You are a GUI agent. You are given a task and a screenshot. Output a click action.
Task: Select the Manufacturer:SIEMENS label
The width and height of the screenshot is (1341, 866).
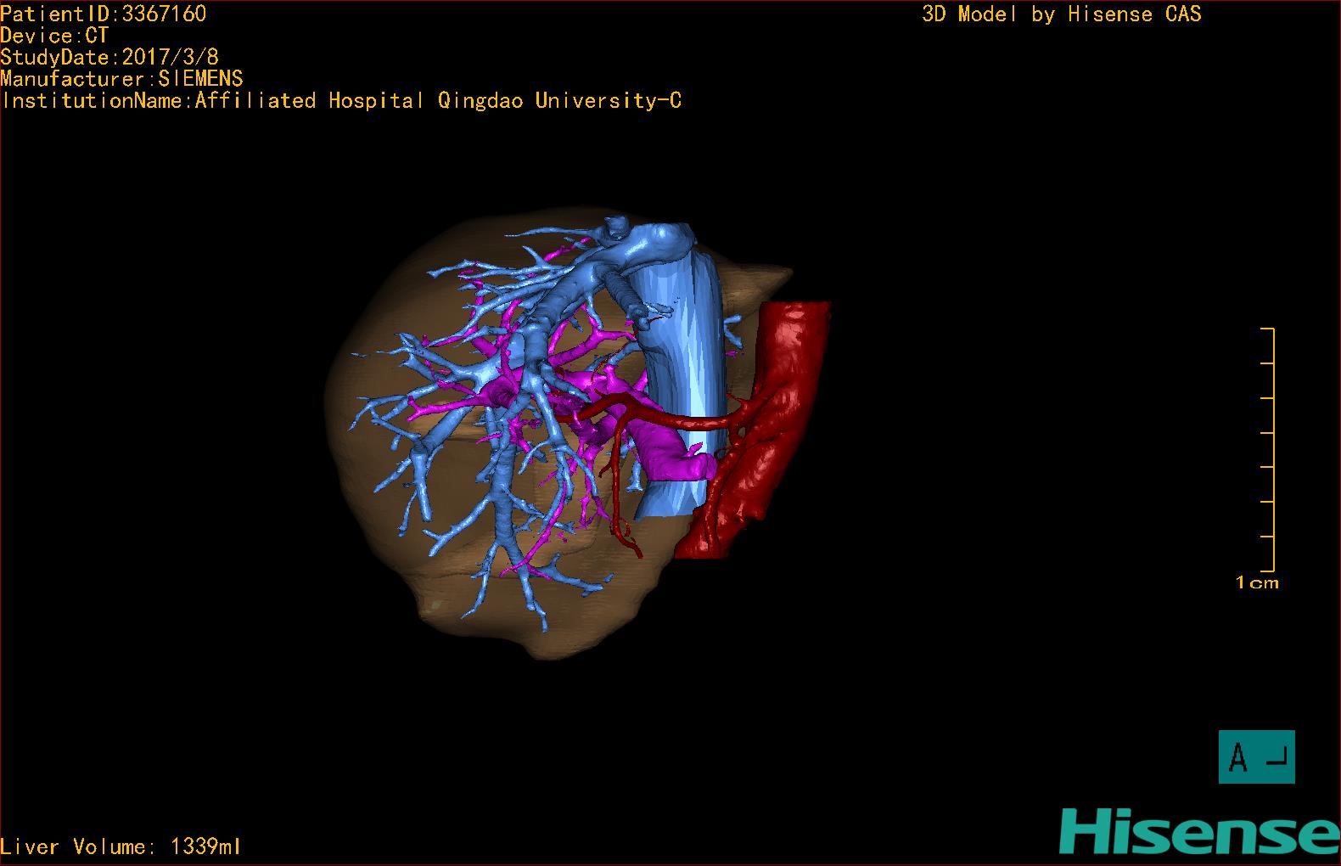tap(121, 79)
